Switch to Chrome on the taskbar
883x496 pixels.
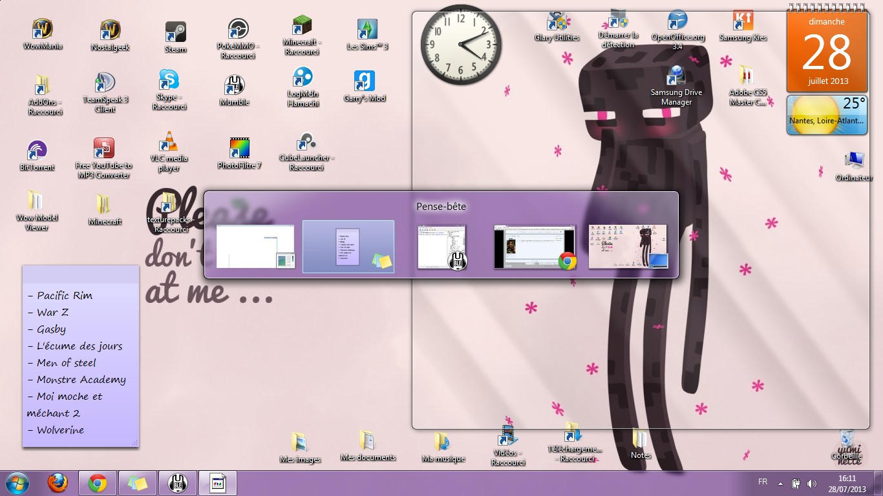click(98, 483)
